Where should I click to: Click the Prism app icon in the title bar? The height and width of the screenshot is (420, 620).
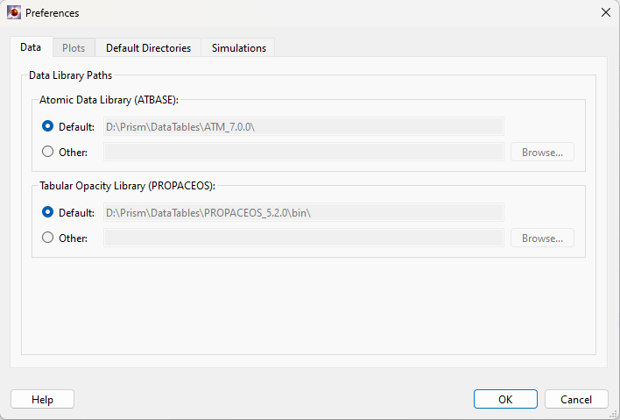tap(14, 13)
